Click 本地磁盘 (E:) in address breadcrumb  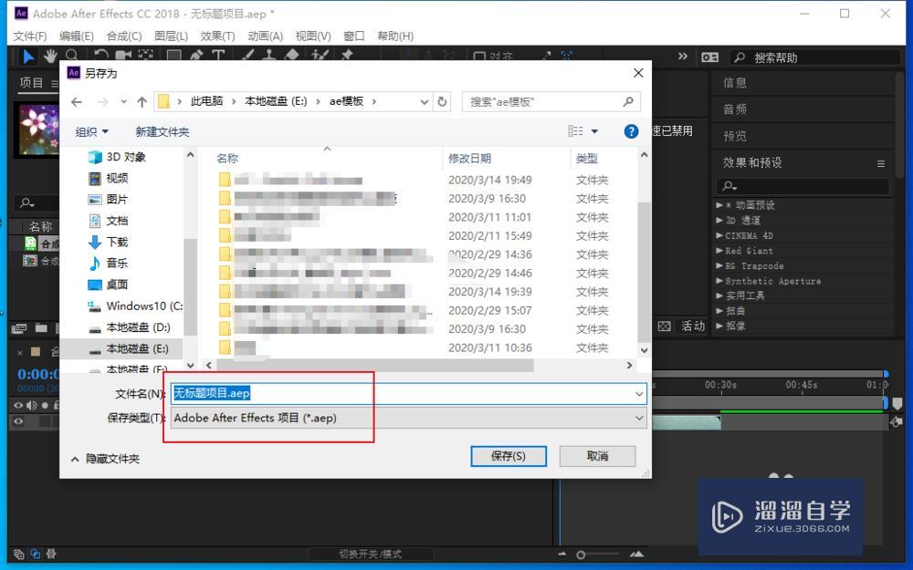[276, 101]
